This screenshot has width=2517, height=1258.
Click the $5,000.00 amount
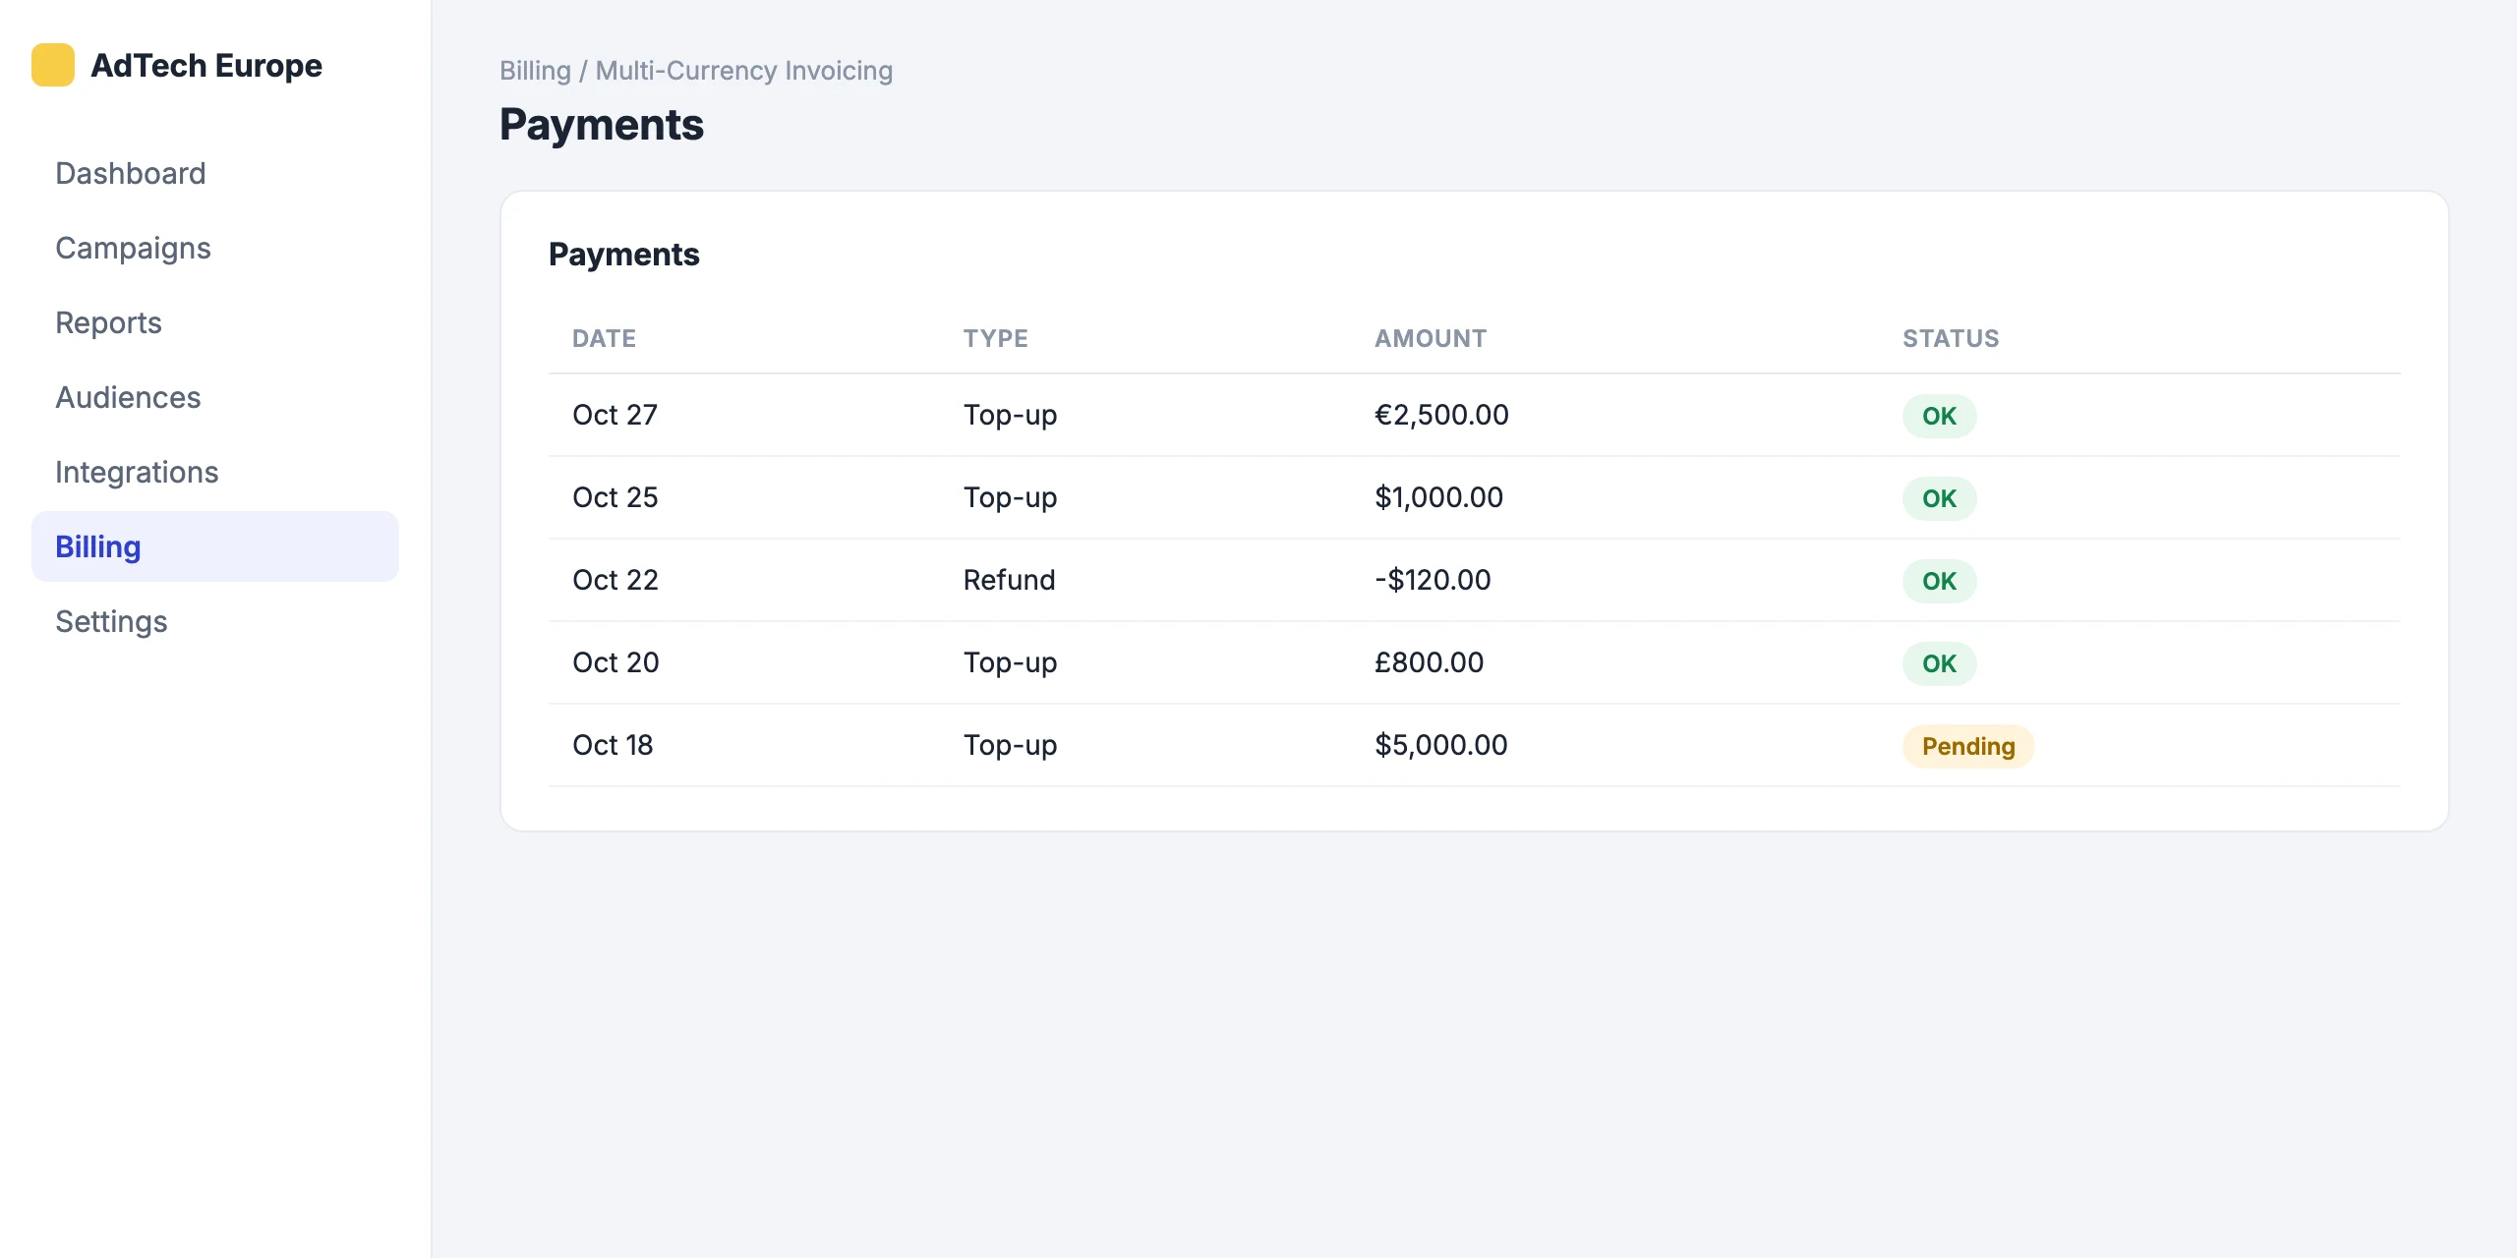pyautogui.click(x=1440, y=745)
